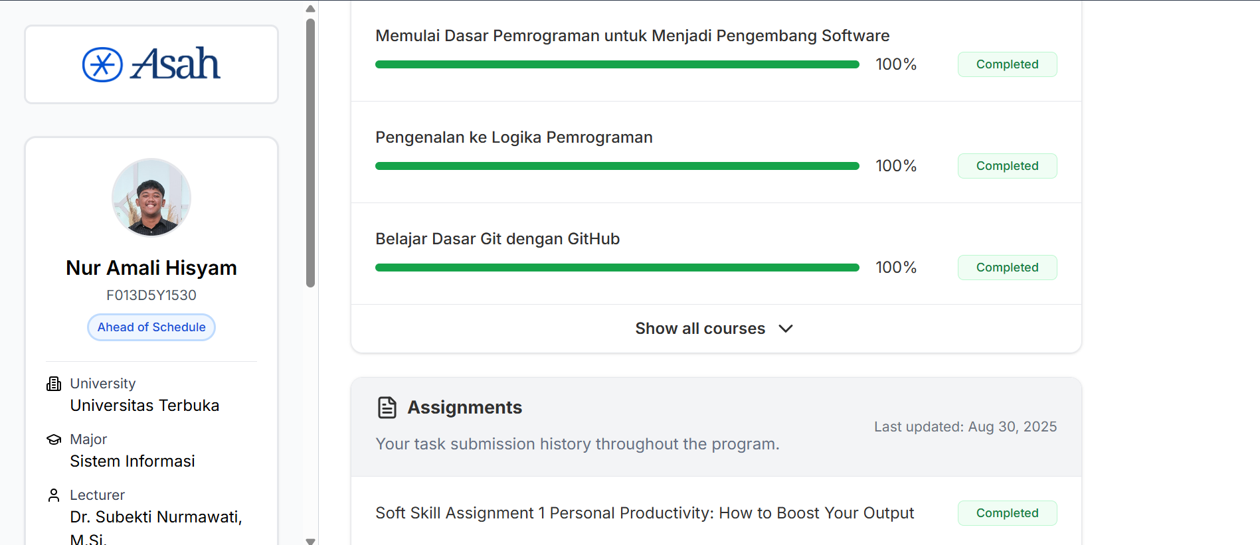
Task: Click Nur Amali Hisyam's profile photo
Action: (151, 198)
